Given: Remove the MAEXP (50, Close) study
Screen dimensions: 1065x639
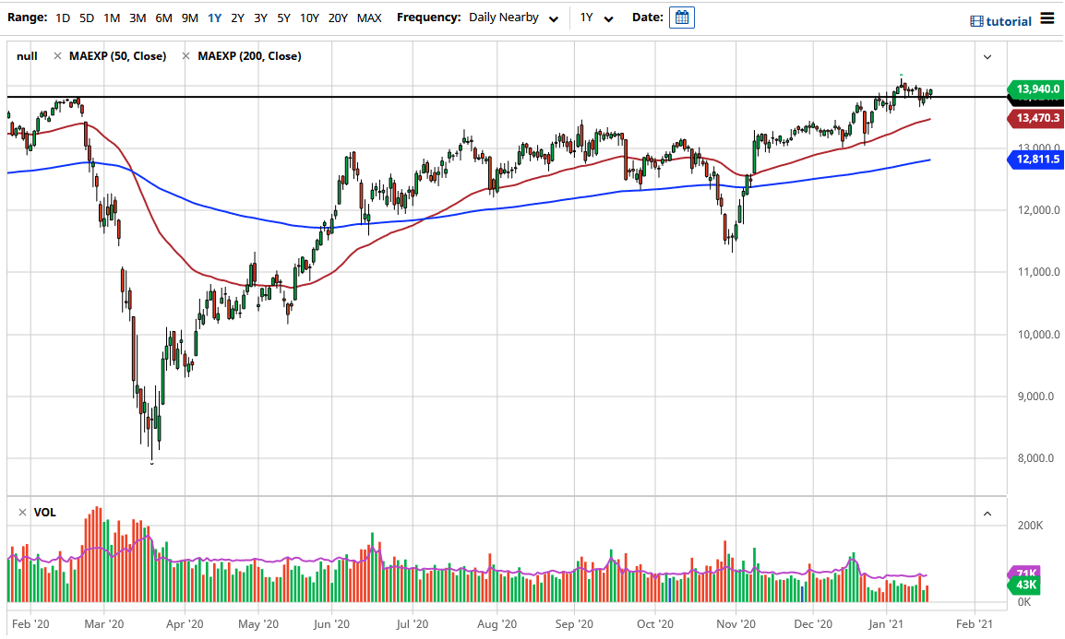Looking at the screenshot, I should (x=58, y=55).
